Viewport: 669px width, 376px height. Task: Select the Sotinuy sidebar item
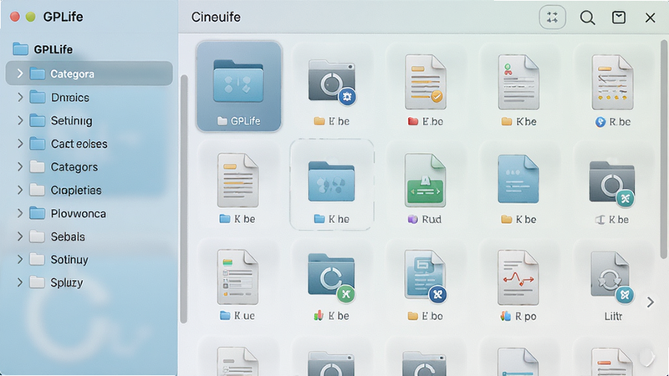click(x=89, y=259)
